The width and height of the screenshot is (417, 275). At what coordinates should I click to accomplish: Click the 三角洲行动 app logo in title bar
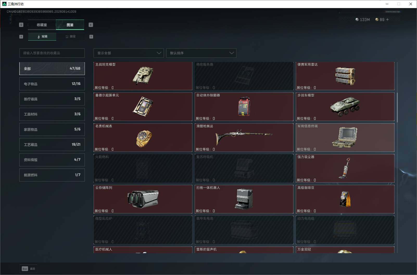pos(4,4)
